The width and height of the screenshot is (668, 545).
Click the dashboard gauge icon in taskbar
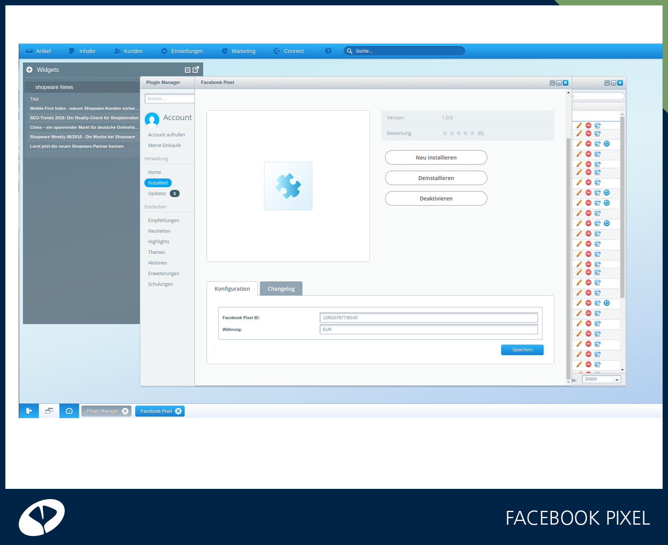pos(69,411)
